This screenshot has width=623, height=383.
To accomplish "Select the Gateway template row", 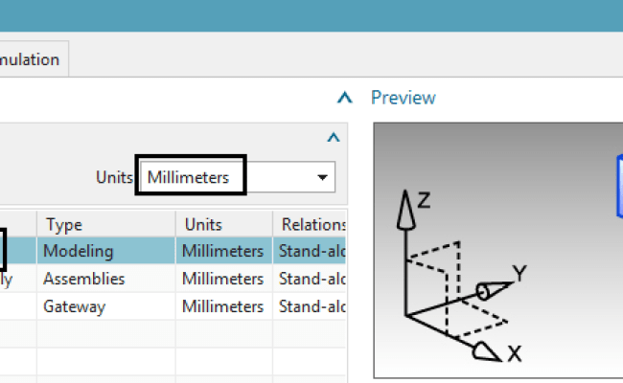I will (x=173, y=306).
